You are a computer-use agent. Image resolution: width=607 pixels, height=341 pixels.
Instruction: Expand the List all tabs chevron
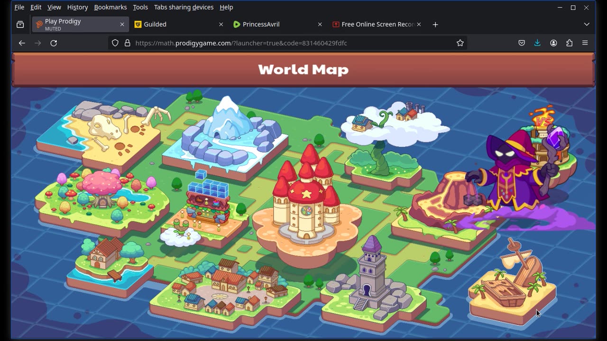[x=587, y=24]
